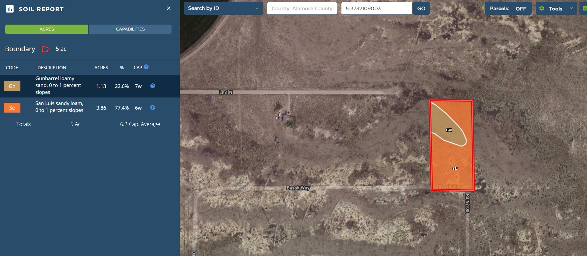The height and width of the screenshot is (256, 587).
Task: Toggle the Parcels OFF switch
Action: tap(520, 9)
